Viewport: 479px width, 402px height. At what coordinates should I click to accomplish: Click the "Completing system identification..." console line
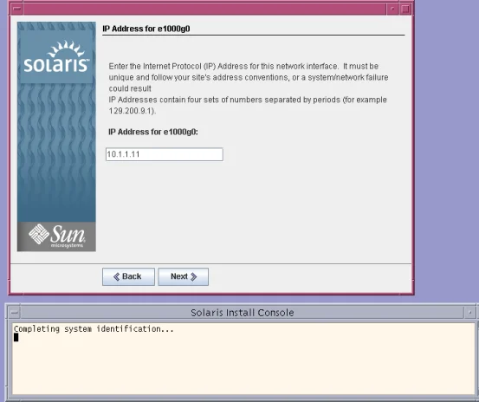[x=94, y=329]
